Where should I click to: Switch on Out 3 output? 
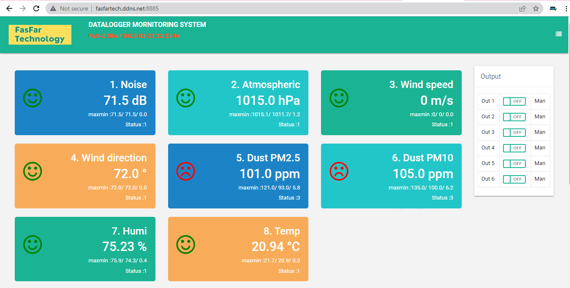(x=514, y=132)
